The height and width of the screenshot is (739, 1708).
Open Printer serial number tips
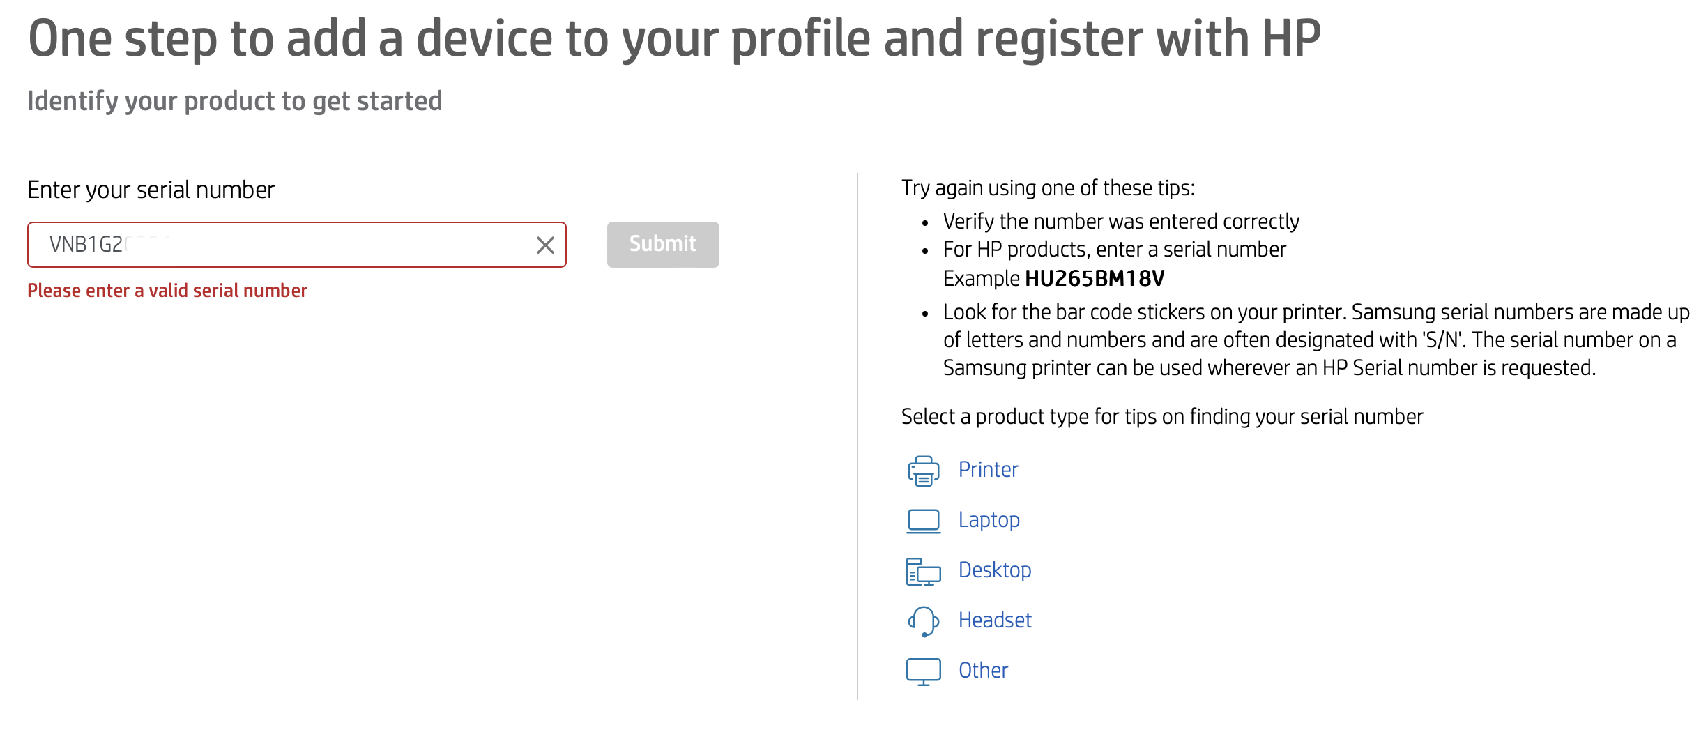click(987, 470)
